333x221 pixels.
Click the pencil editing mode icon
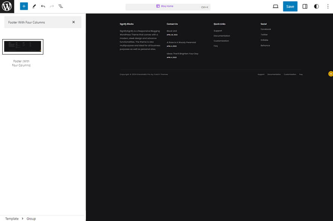tap(33, 6)
